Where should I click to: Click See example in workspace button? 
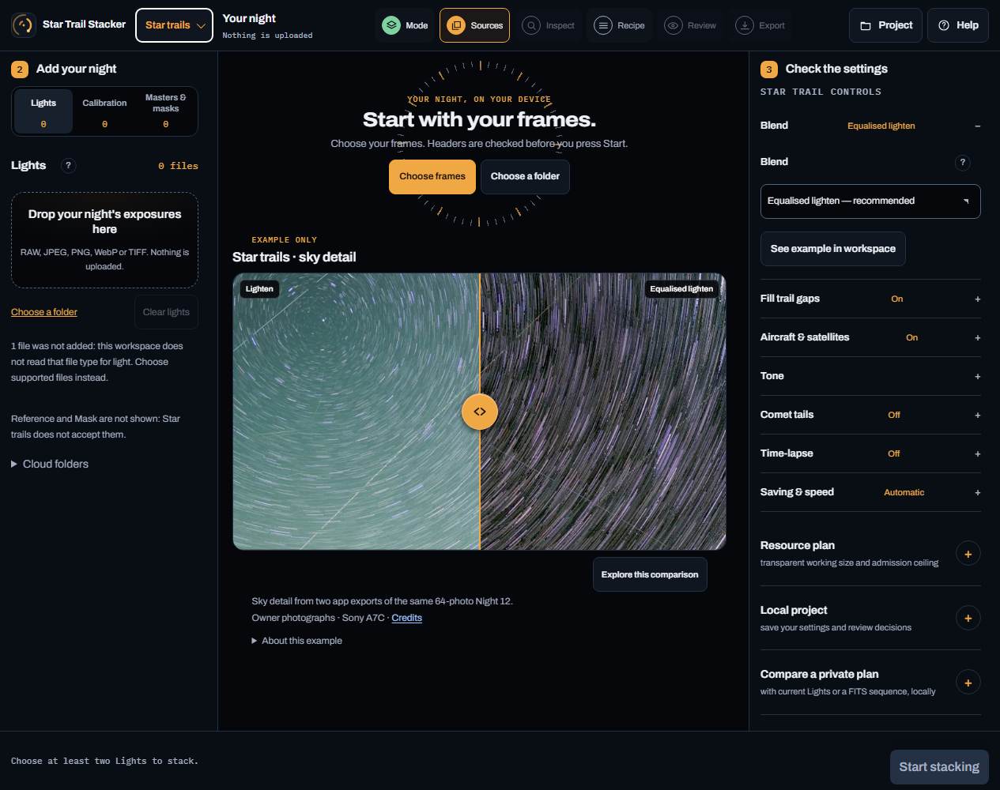pyautogui.click(x=832, y=249)
